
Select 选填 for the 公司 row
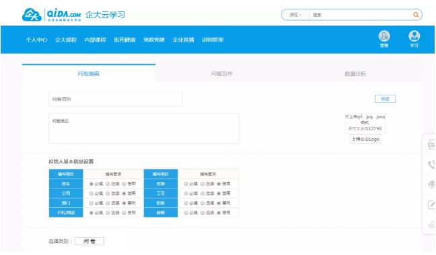pyautogui.click(x=108, y=193)
